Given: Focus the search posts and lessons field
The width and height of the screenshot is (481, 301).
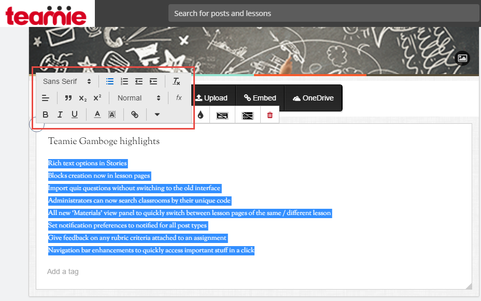Looking at the screenshot, I should click(x=323, y=13).
